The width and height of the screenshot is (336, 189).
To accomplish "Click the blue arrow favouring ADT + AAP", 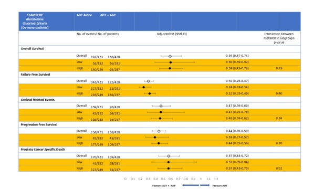I will pos(191,185).
